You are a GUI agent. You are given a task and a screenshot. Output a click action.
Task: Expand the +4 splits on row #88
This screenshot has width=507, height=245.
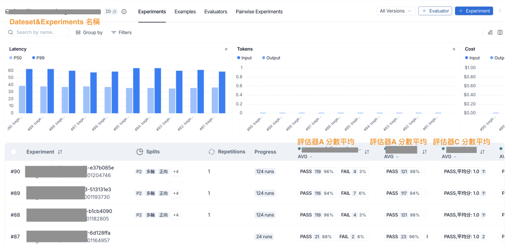176,215
